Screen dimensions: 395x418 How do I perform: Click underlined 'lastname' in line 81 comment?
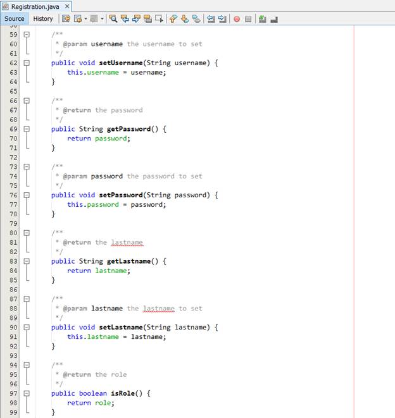point(127,243)
